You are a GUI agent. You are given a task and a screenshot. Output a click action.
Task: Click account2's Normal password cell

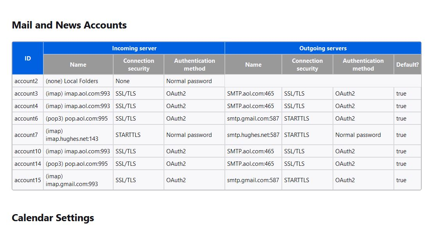189,81
